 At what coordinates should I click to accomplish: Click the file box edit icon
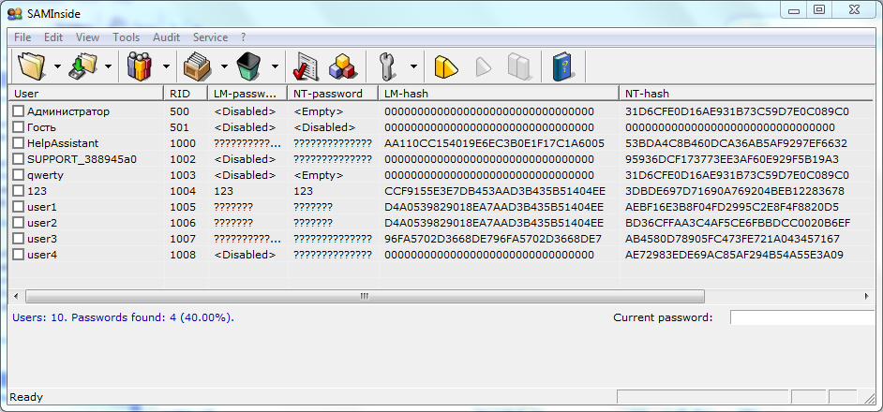(197, 66)
